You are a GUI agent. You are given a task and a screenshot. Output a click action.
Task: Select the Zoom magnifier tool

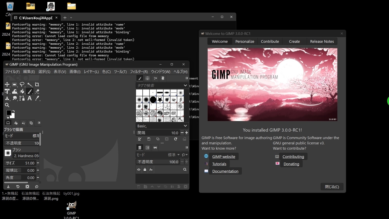click(7, 105)
